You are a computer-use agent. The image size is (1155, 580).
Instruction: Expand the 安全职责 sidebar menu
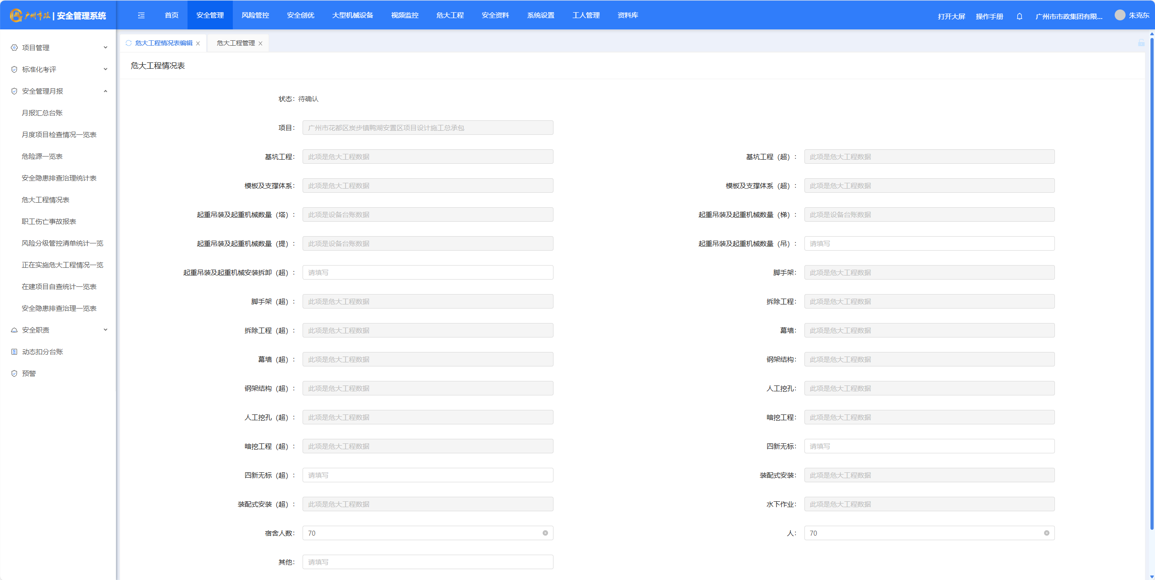(x=105, y=330)
